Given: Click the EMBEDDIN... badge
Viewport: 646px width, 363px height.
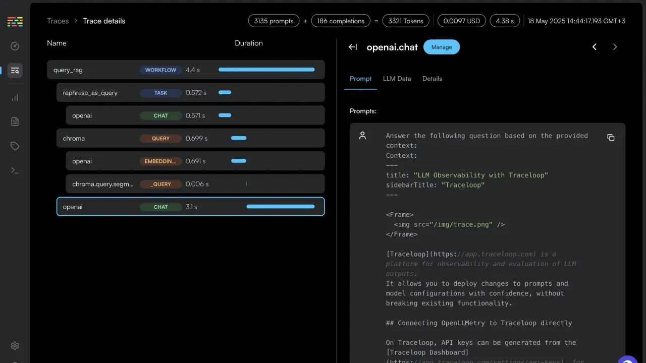Looking at the screenshot, I should [x=160, y=161].
